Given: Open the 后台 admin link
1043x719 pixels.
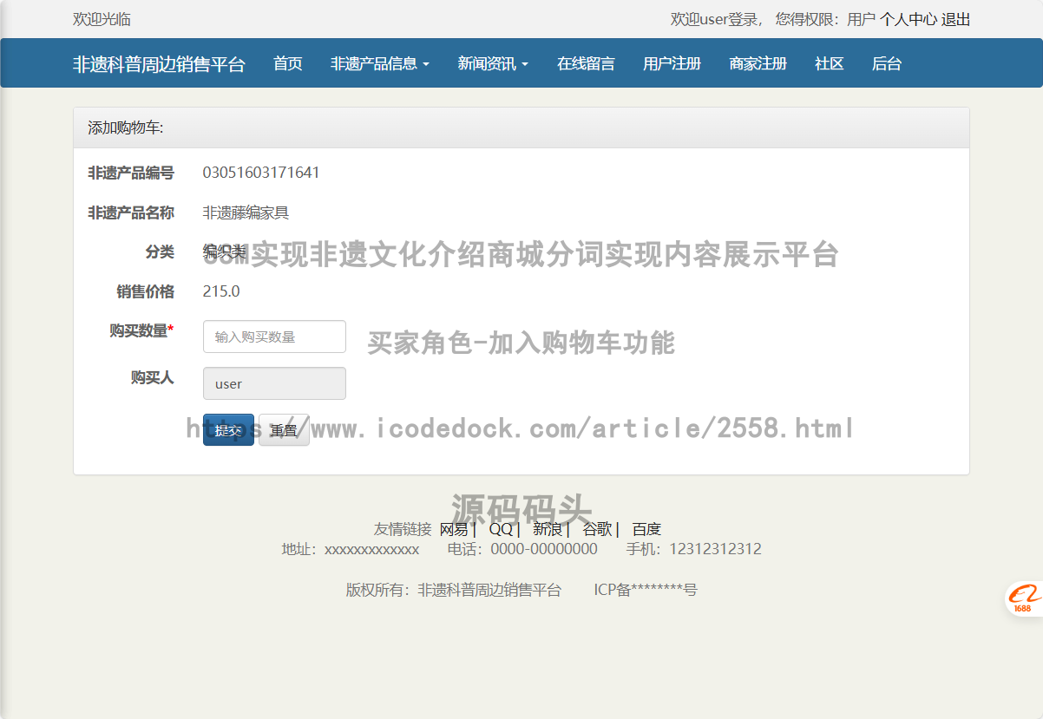Looking at the screenshot, I should tap(886, 63).
